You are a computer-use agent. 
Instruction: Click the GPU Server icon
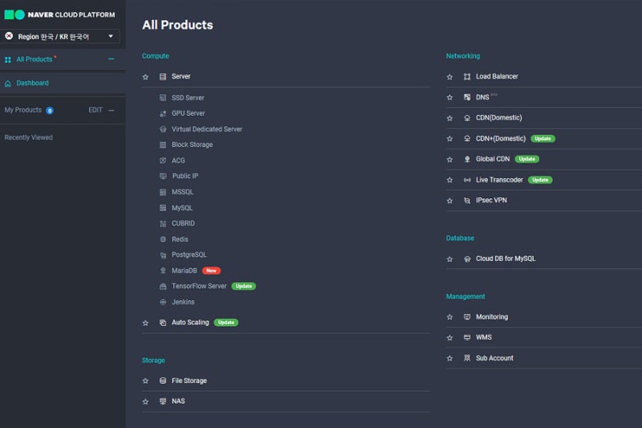163,113
